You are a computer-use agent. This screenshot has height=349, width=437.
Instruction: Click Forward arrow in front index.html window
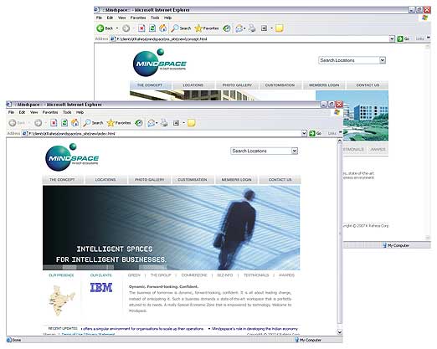tap(39, 123)
